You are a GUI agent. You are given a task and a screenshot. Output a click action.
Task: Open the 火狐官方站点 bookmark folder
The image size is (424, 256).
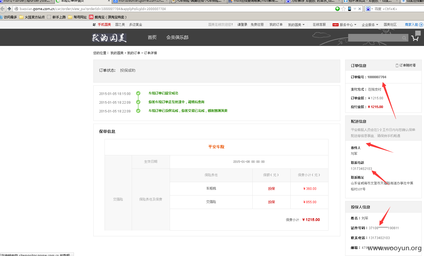pos(32,17)
